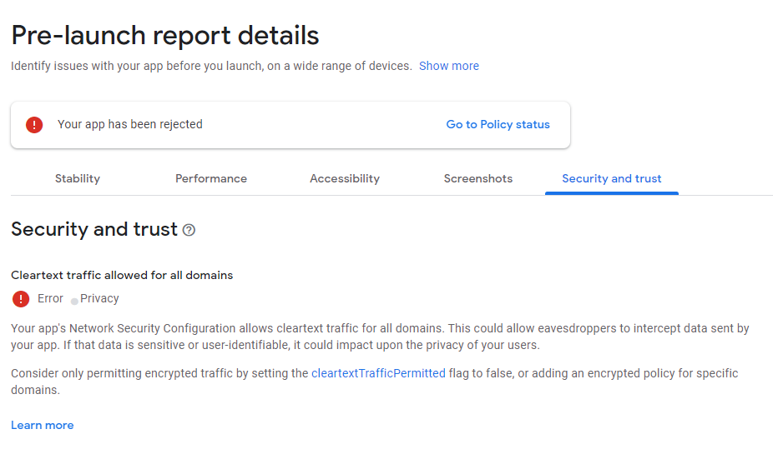This screenshot has height=474, width=773.
Task: Click the "Pre-launch report details" page heading
Action: (x=165, y=36)
